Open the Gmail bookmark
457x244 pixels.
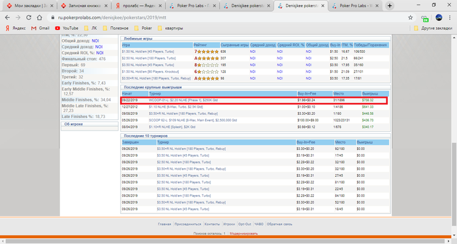click(40, 28)
